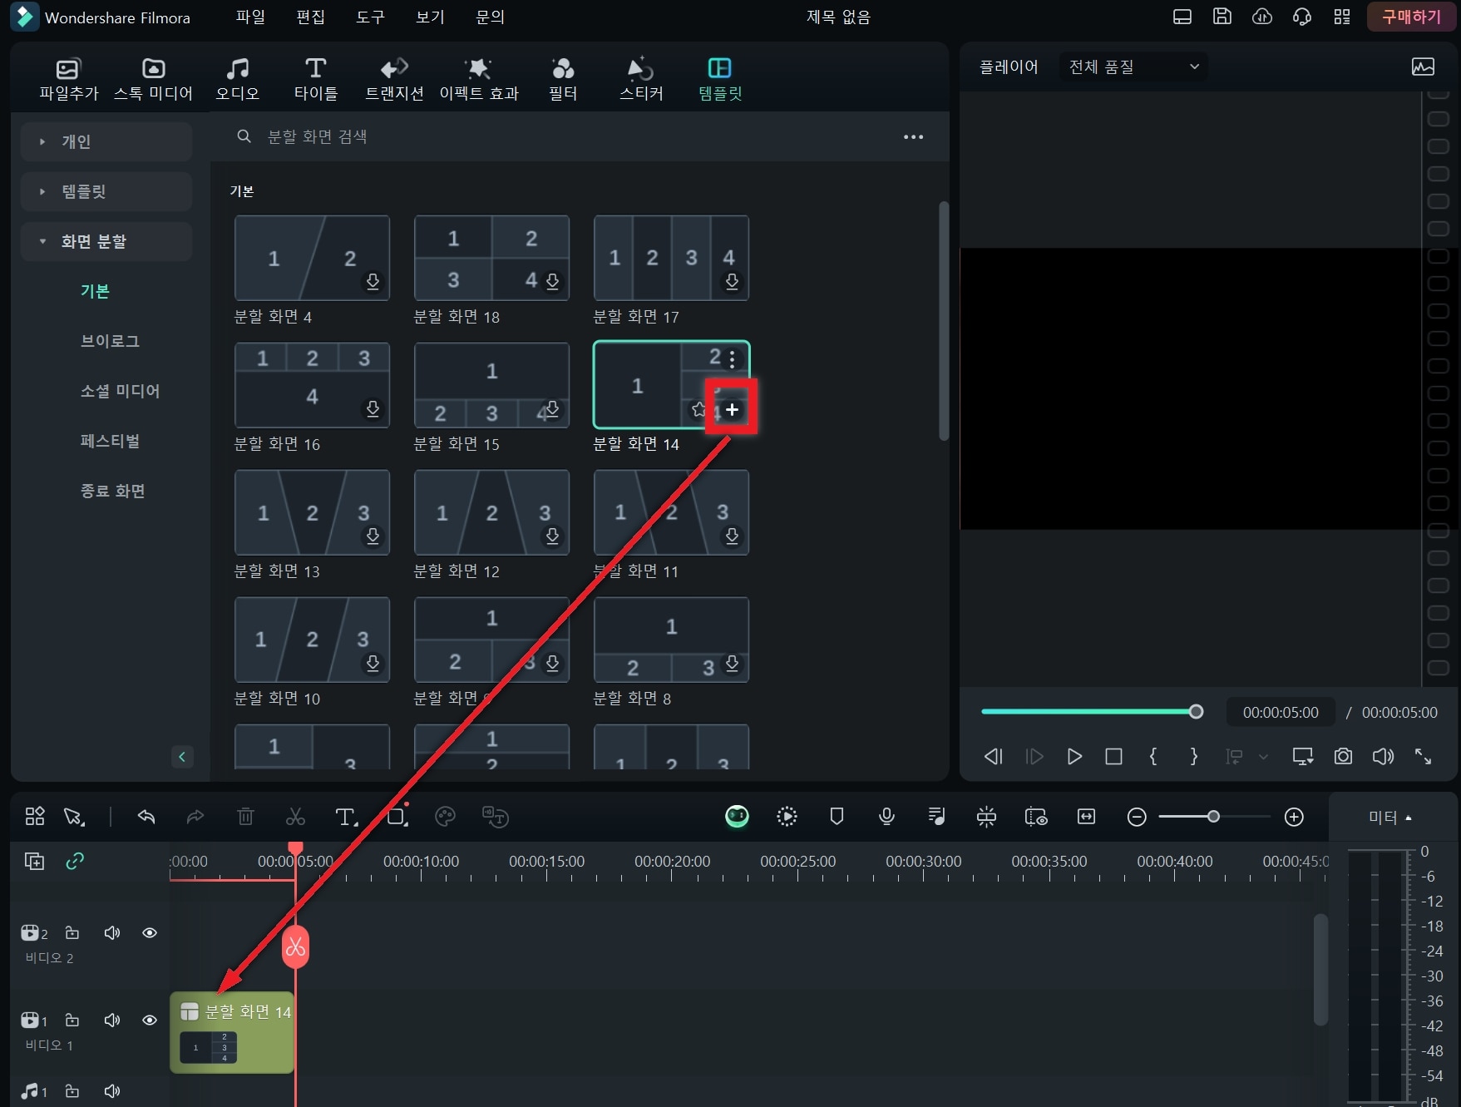Select the 종료 화면 category
The width and height of the screenshot is (1461, 1107).
point(112,491)
